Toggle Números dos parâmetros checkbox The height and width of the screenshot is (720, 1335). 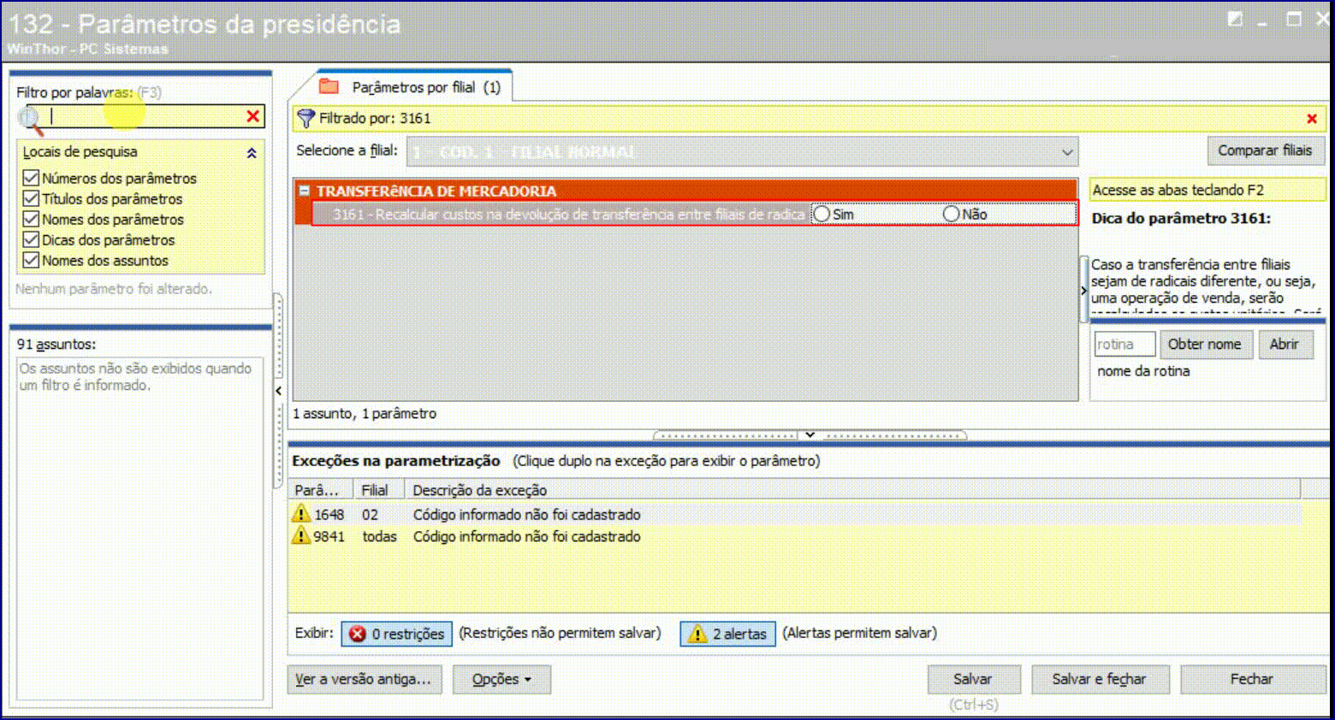point(31,178)
